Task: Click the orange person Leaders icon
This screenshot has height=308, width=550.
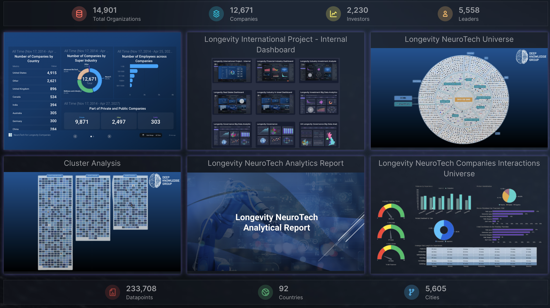Action: click(x=445, y=14)
